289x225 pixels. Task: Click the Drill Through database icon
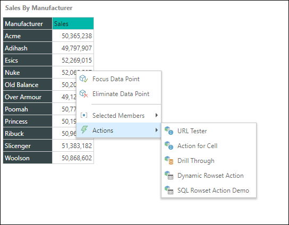click(169, 160)
